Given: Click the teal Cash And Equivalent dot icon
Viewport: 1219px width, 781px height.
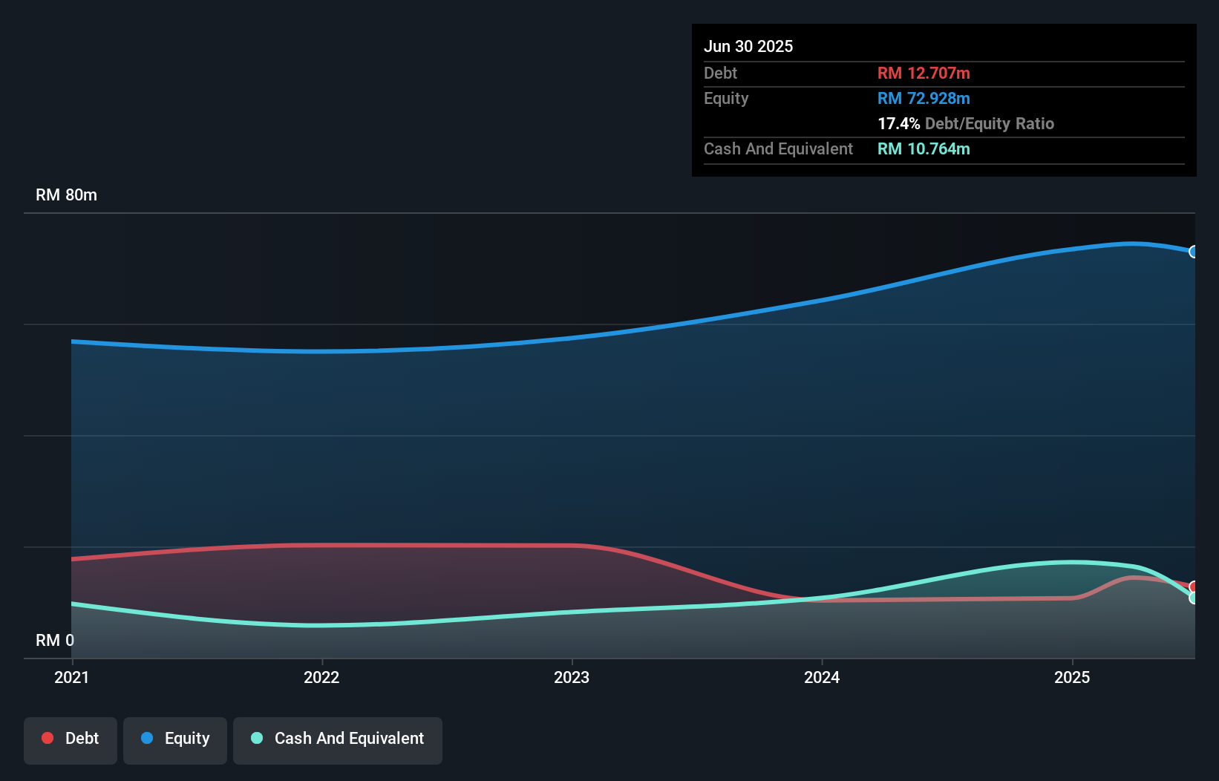Looking at the screenshot, I should click(256, 738).
